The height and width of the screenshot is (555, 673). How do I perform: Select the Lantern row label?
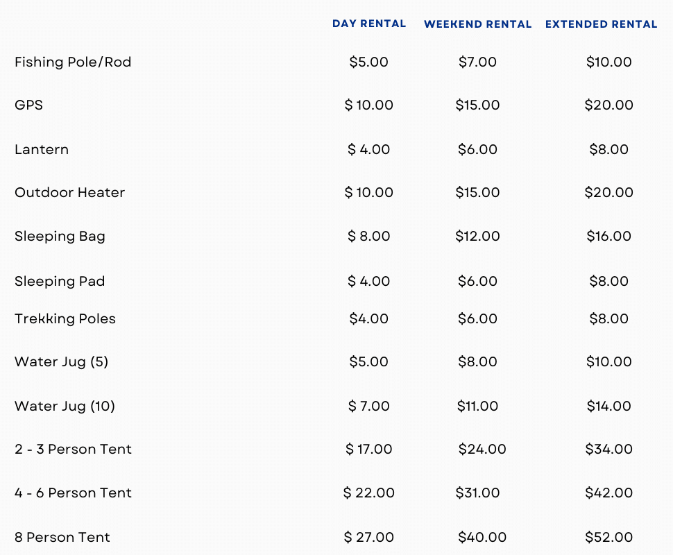pyautogui.click(x=42, y=149)
